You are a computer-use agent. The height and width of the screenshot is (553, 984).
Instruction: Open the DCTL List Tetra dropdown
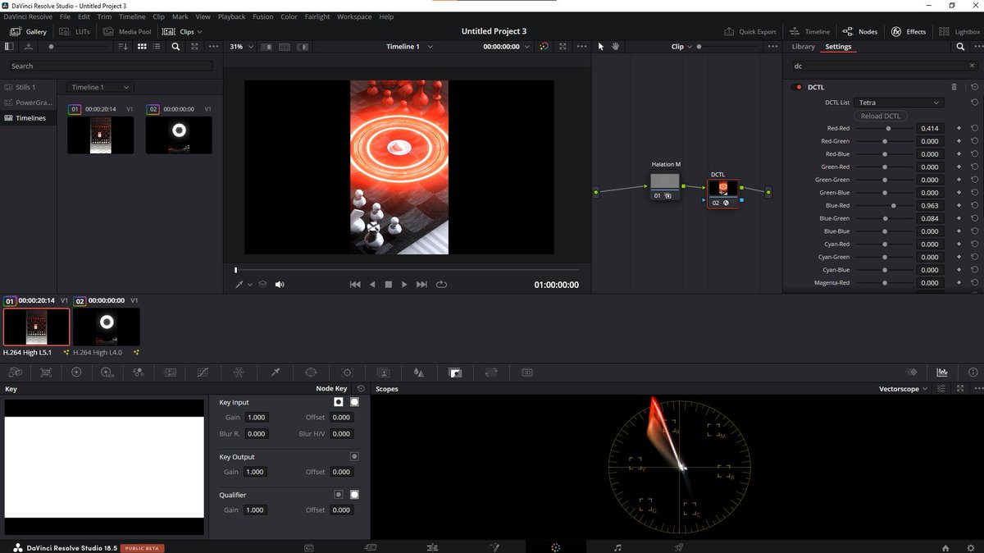899,103
